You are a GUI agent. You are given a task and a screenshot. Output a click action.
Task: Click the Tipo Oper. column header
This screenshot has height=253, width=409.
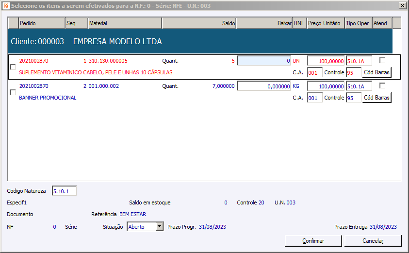[359, 23]
